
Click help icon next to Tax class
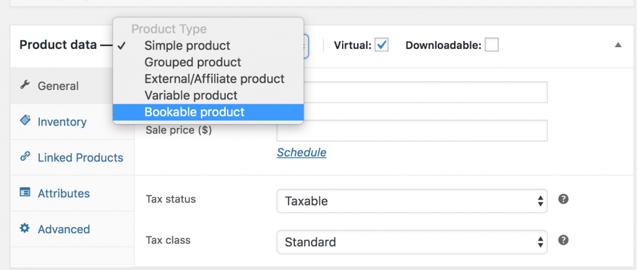pyautogui.click(x=564, y=240)
